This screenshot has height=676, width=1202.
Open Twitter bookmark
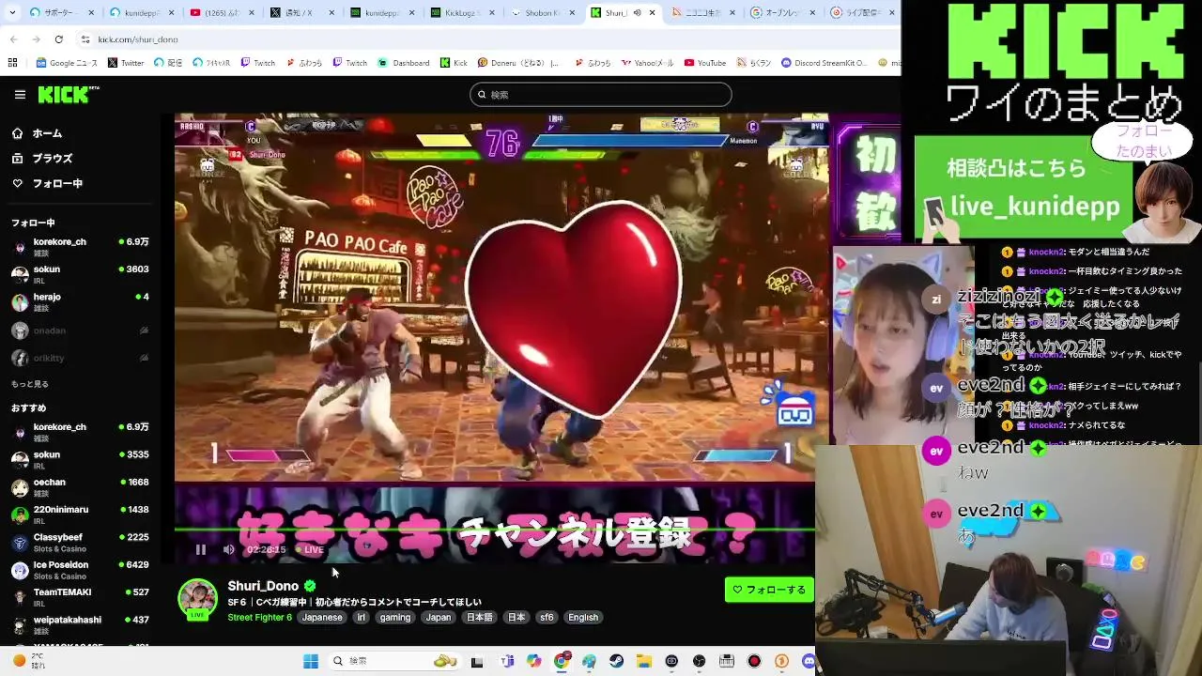(126, 63)
